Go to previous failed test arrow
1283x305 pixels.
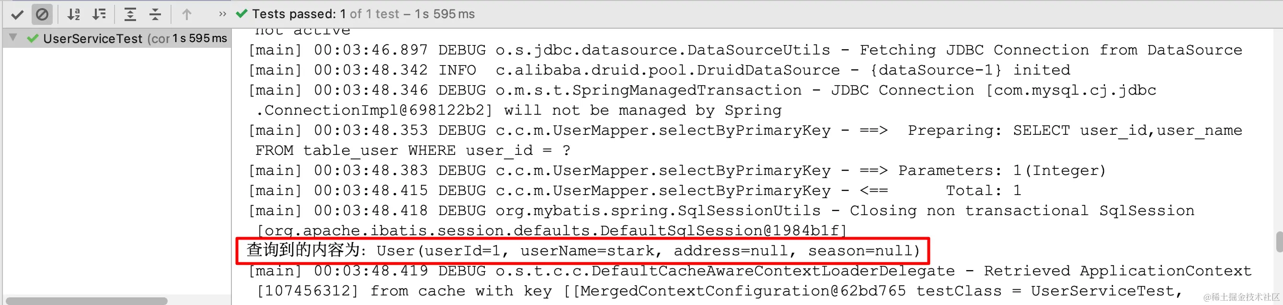coord(187,14)
